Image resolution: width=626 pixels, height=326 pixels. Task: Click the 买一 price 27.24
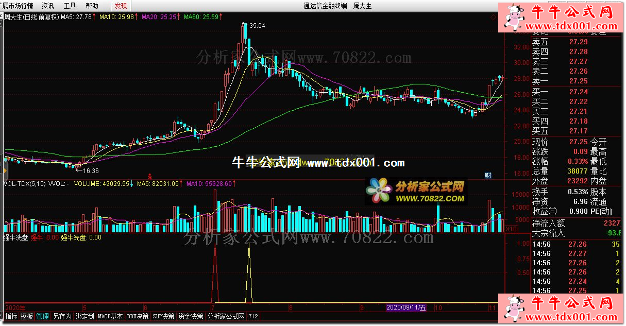click(x=578, y=92)
